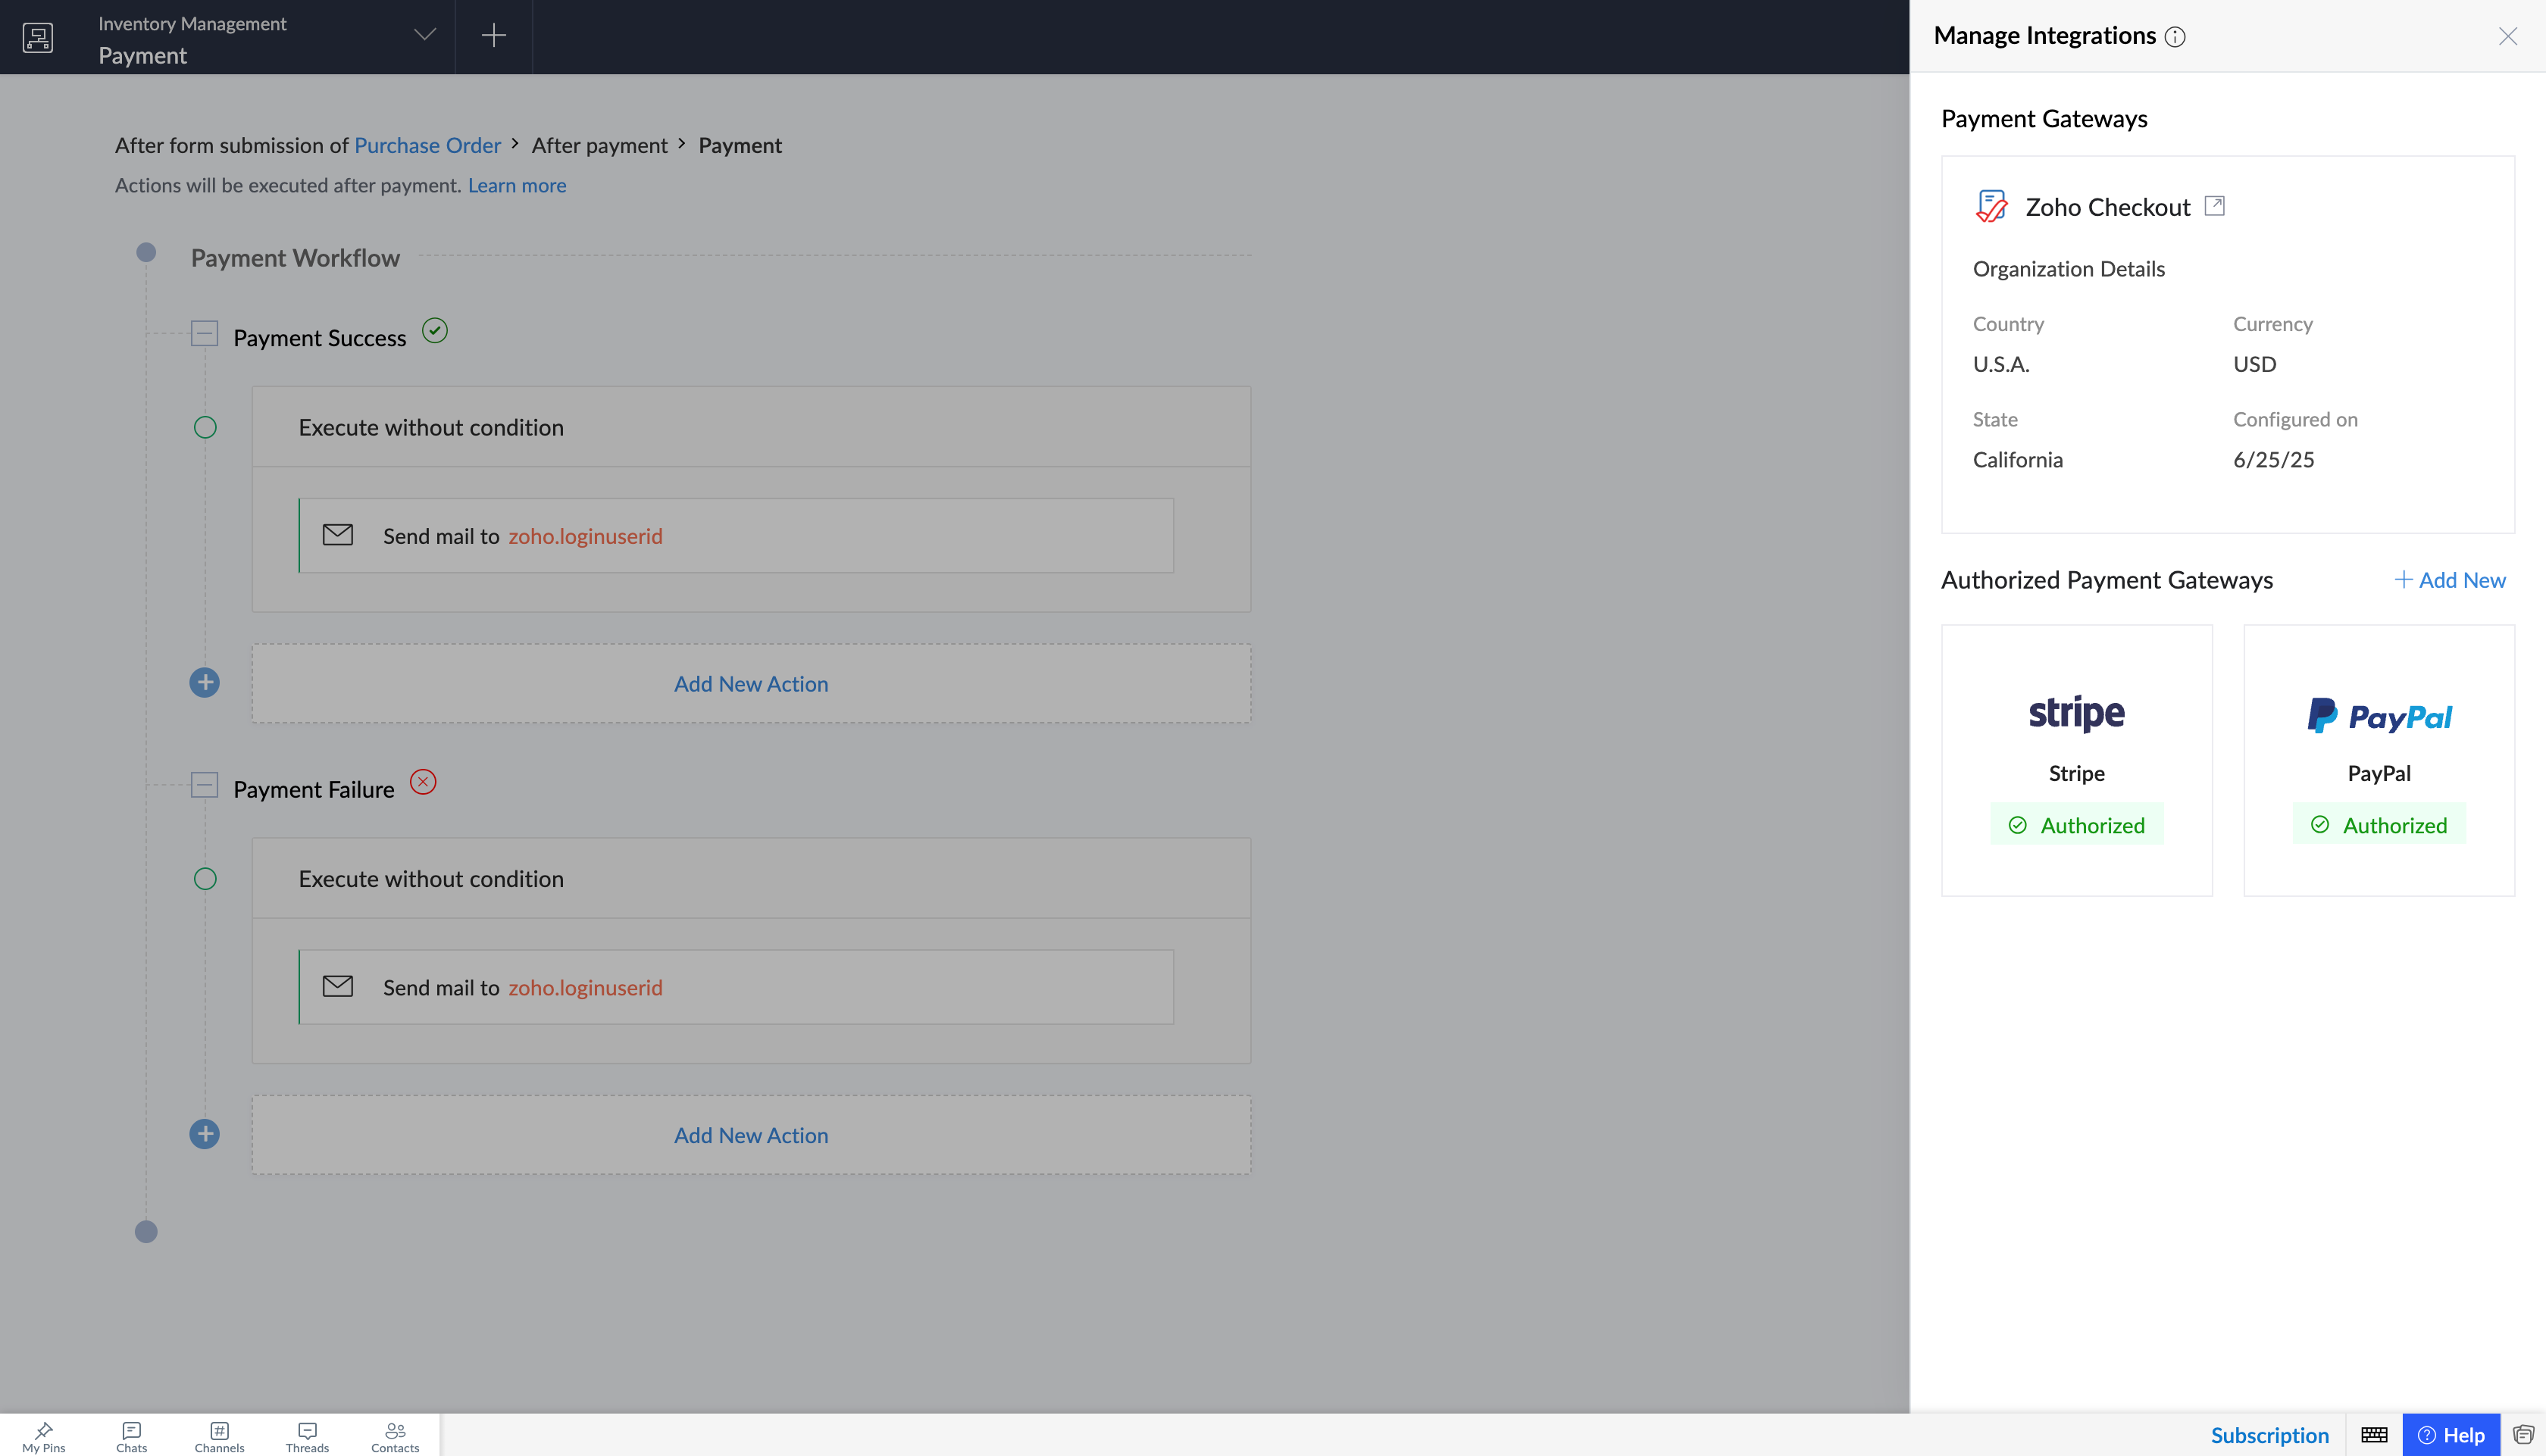Image resolution: width=2546 pixels, height=1456 pixels.
Task: Click the Help button
Action: point(2451,1435)
